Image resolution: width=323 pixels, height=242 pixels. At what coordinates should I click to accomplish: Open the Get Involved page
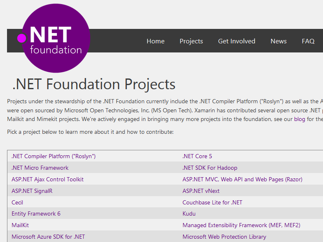(236, 41)
